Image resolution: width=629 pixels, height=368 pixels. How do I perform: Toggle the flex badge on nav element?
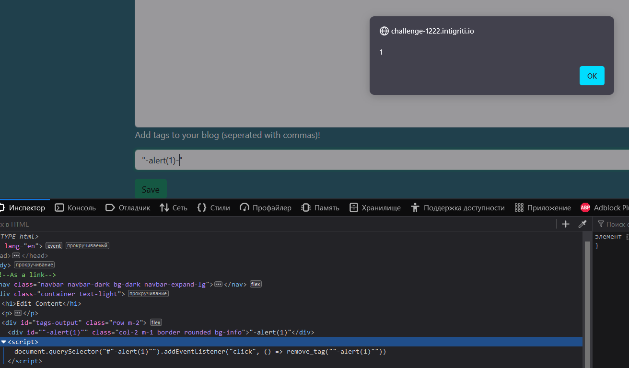coord(256,284)
